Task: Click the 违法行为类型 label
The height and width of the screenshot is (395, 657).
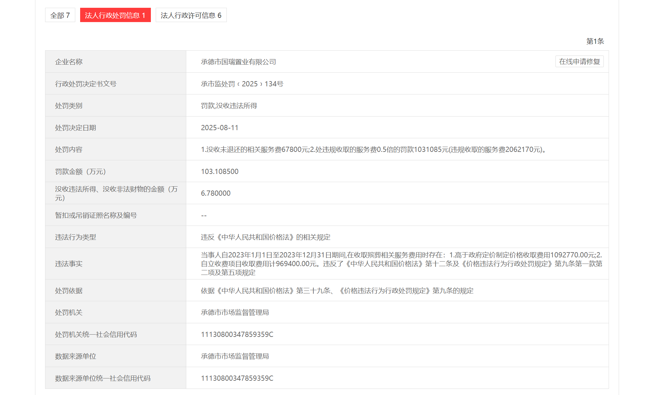Action: tap(76, 237)
